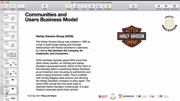This screenshot has height=101, width=180.
Task: Play the slideshow
Action: point(45,6)
